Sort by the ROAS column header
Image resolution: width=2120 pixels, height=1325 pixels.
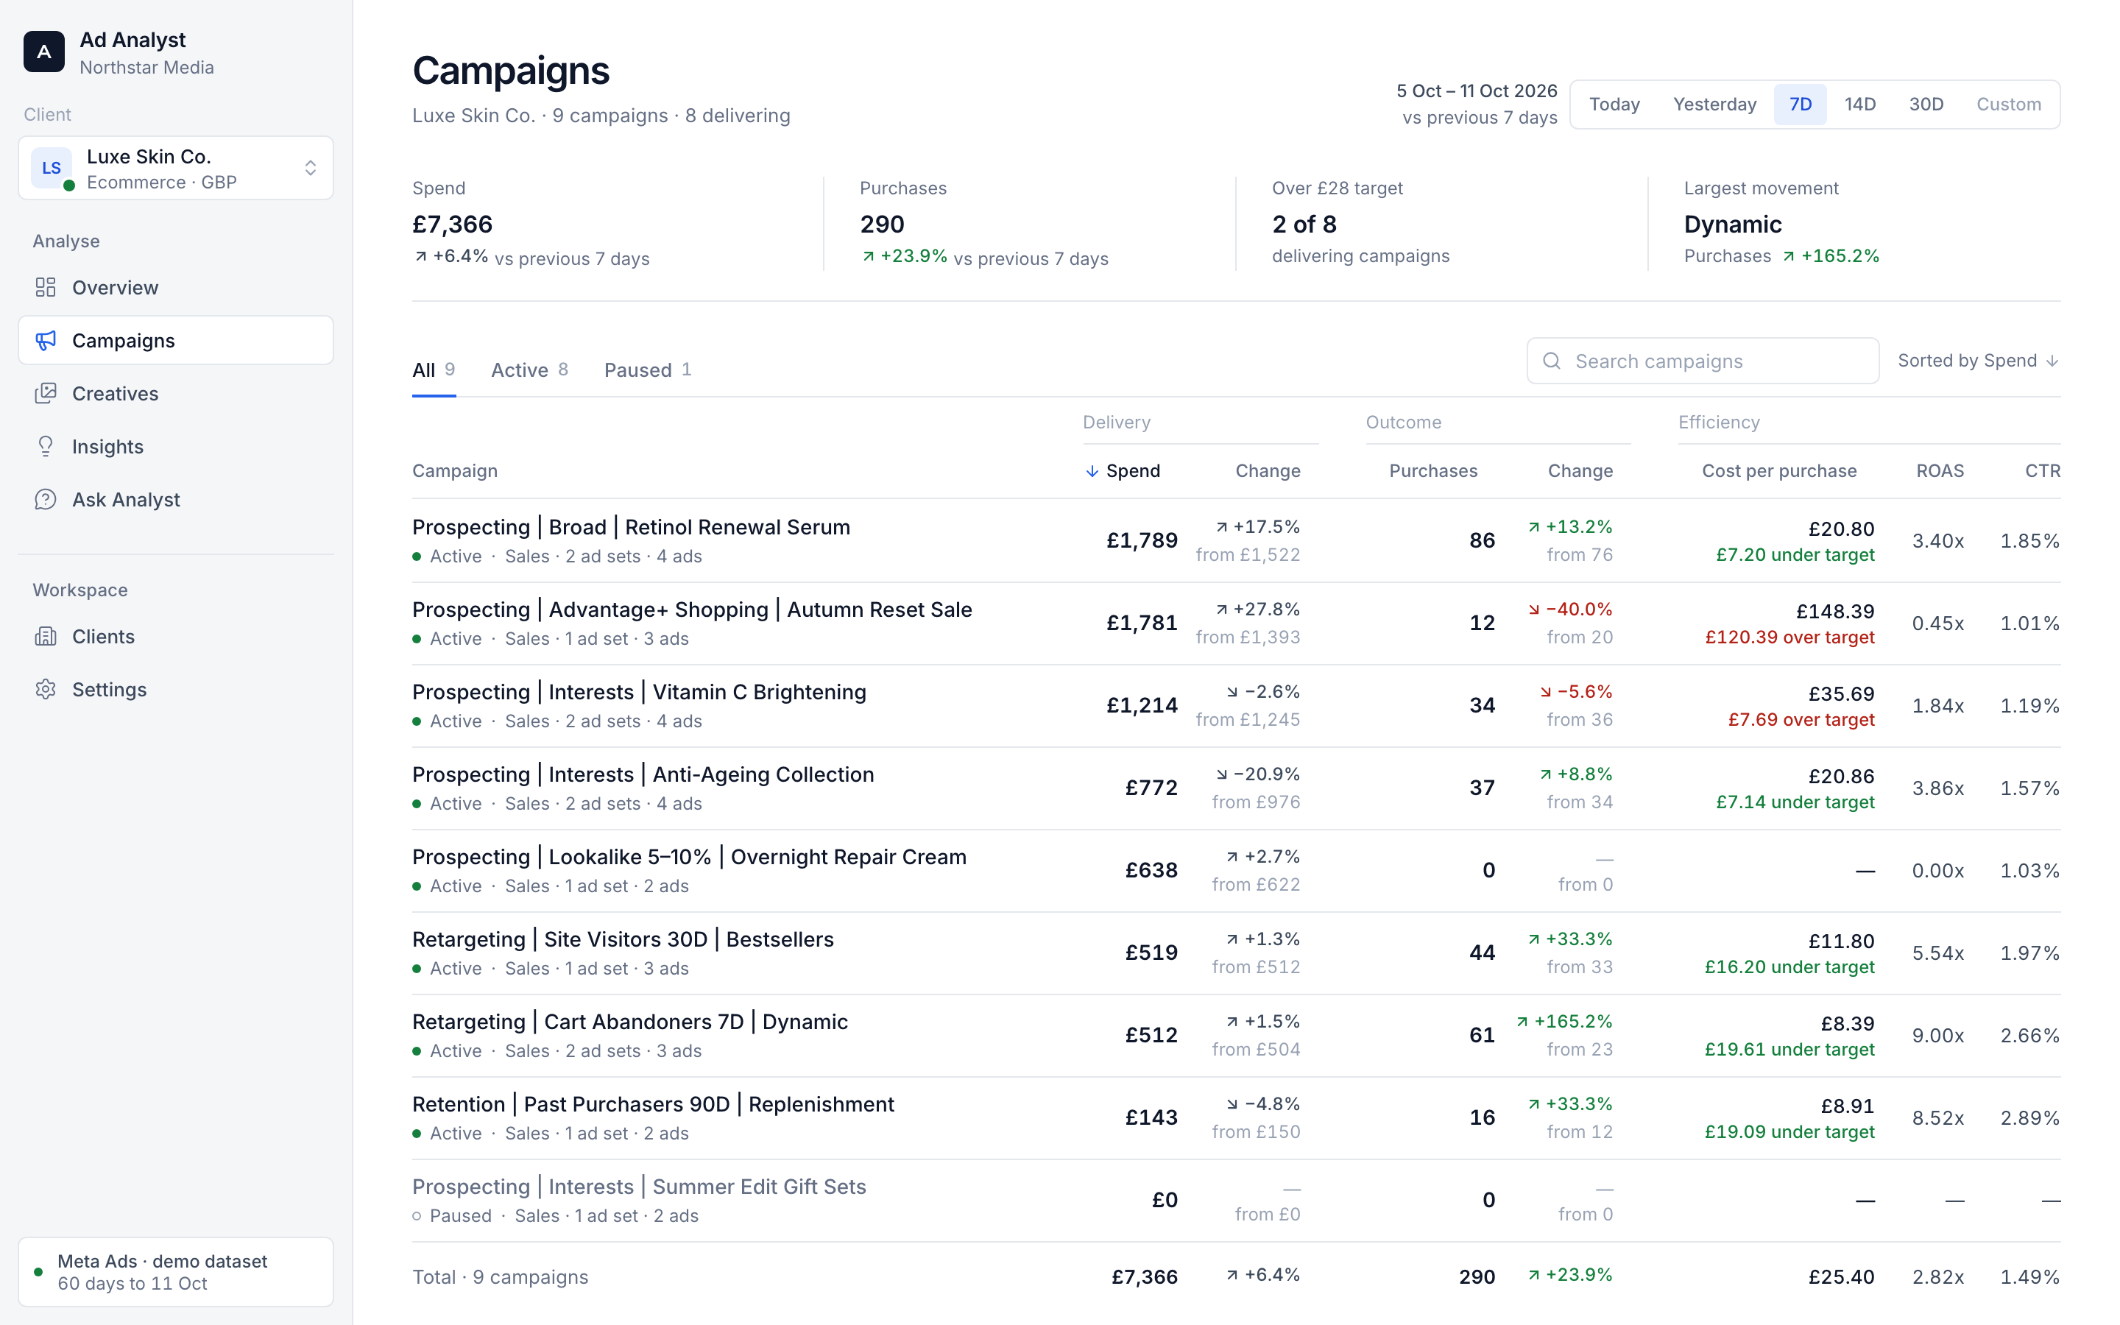tap(1940, 470)
